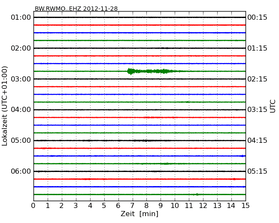This screenshot has height=223, width=279.
Task: Select x-axis tick label 1
Action: point(48,206)
